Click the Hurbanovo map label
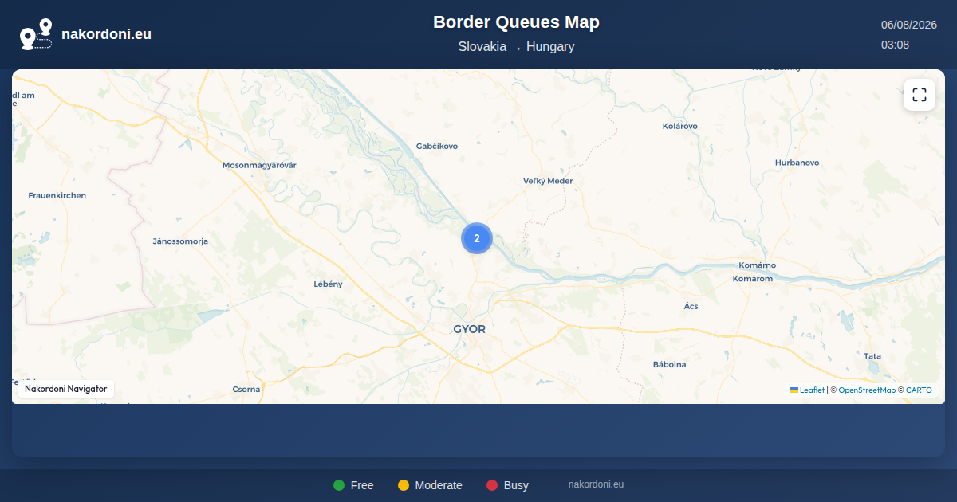Viewport: 957px width, 502px height. 797,163
